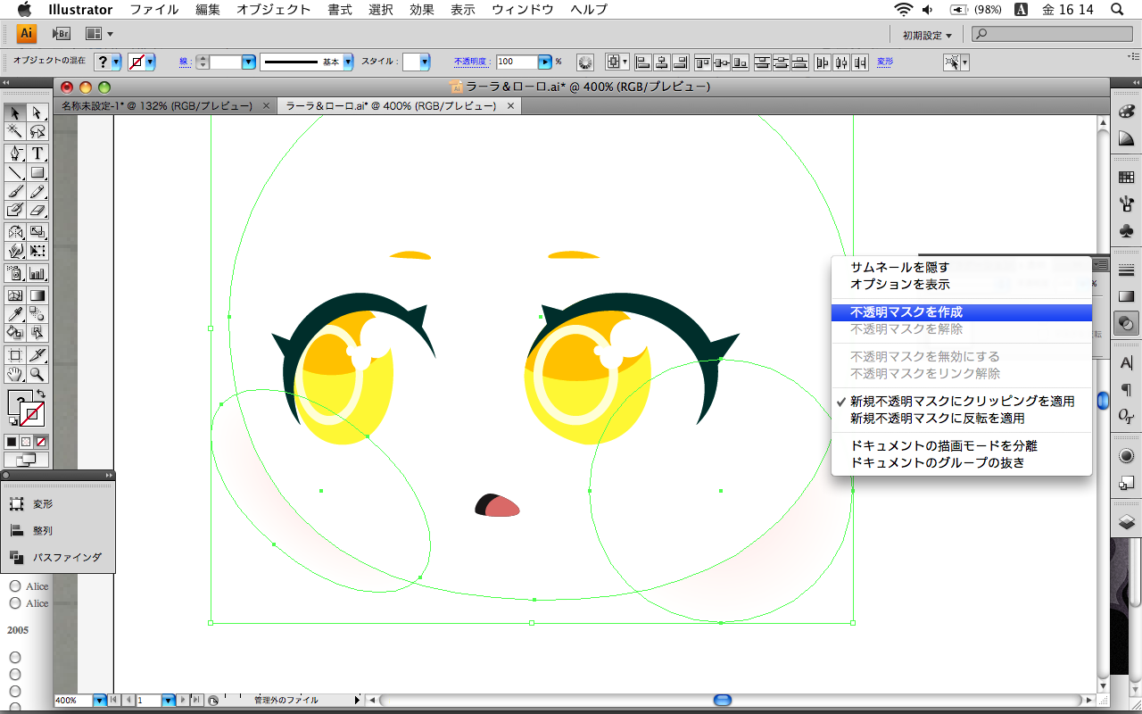The height and width of the screenshot is (714, 1142).
Task: Change the screen mode button in toolbox
Action: pos(26,460)
